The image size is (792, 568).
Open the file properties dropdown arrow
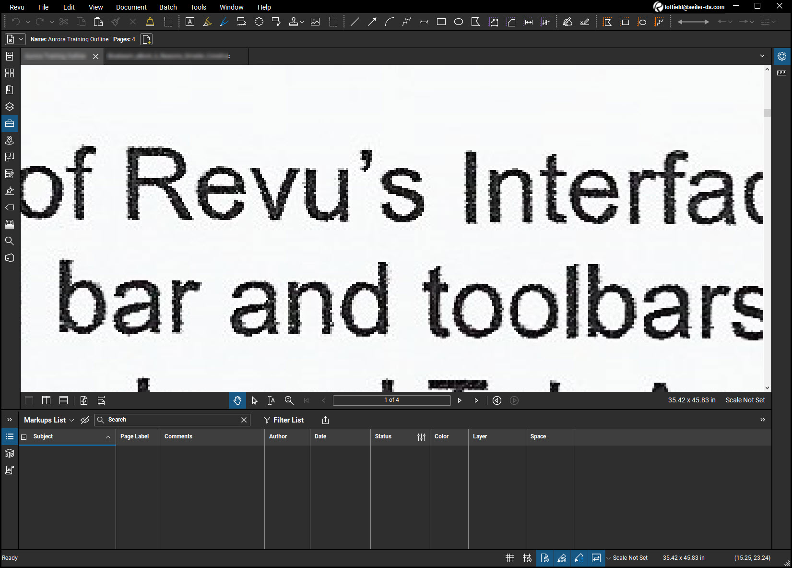coord(21,39)
